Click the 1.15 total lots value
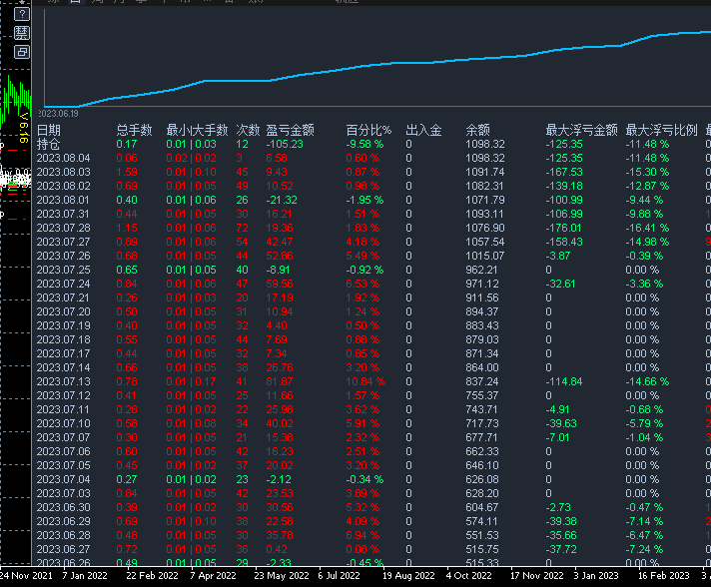 click(127, 228)
